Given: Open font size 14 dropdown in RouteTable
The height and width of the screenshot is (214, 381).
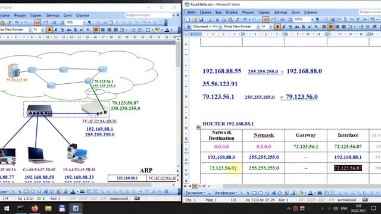Looking at the screenshot, I should pyautogui.click(x=271, y=27).
